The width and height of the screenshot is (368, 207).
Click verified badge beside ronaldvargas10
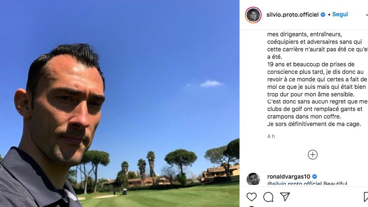(x=315, y=177)
